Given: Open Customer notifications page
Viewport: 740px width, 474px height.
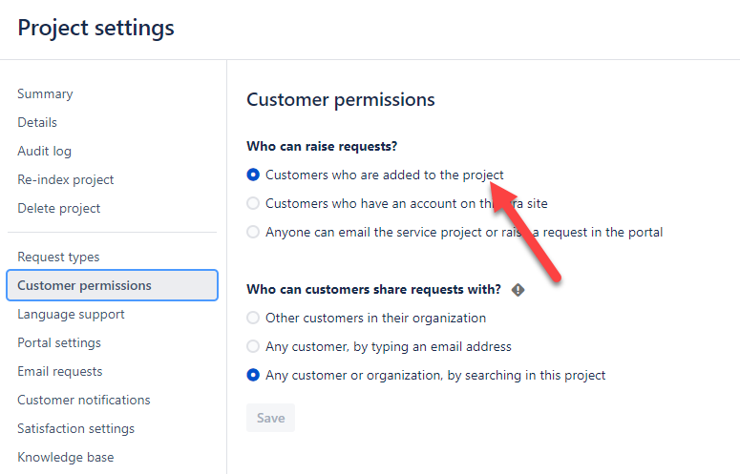Looking at the screenshot, I should click(84, 400).
